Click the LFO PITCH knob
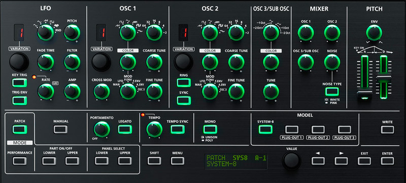The height and width of the screenshot is (183, 406). click(72, 32)
